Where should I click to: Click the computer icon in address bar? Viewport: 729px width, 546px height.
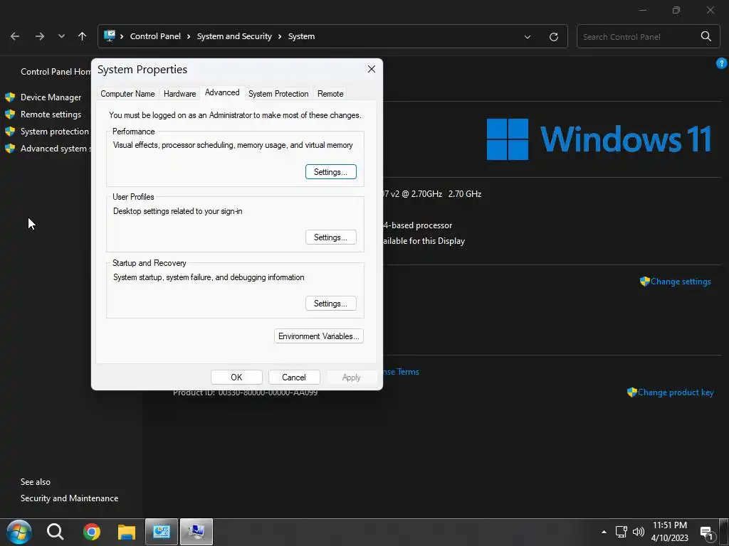click(109, 36)
